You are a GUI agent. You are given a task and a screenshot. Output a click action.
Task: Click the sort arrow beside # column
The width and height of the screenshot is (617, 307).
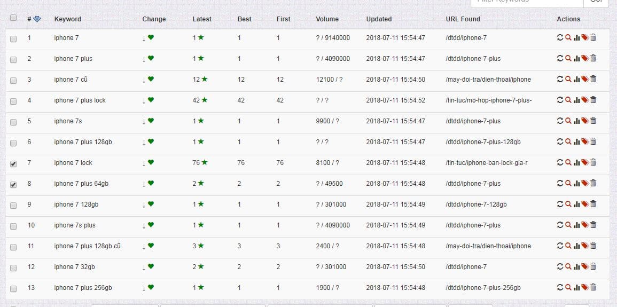tap(37, 19)
